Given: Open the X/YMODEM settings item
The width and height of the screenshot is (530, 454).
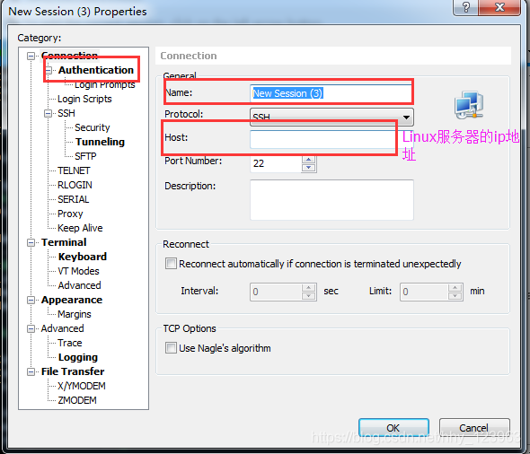Looking at the screenshot, I should tap(82, 386).
